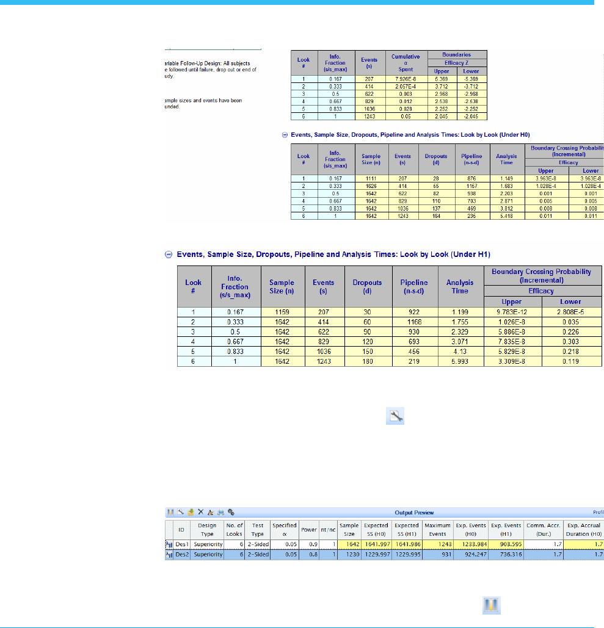The height and width of the screenshot is (628, 604).
Task: Click the chart icon on the Des2 row
Action: point(169,555)
